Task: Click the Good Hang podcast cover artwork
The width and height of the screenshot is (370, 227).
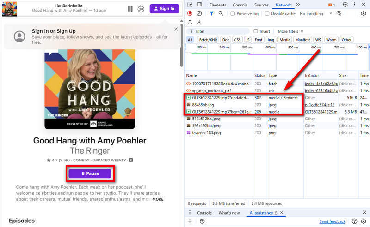Action: [x=90, y=89]
